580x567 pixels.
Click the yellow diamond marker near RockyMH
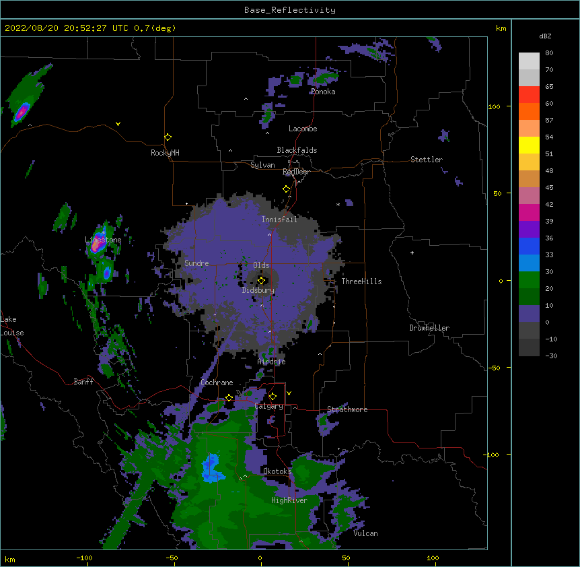point(168,137)
